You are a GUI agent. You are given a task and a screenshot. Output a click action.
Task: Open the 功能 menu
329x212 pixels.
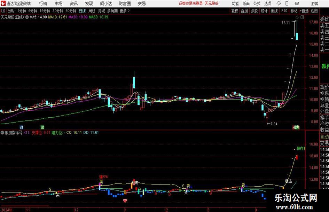tap(235, 3)
